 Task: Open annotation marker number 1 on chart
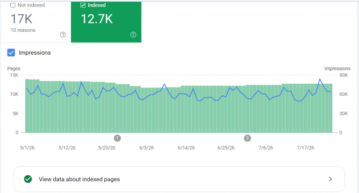click(x=117, y=138)
